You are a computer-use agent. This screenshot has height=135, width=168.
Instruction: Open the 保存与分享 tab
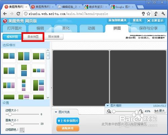click(x=148, y=28)
